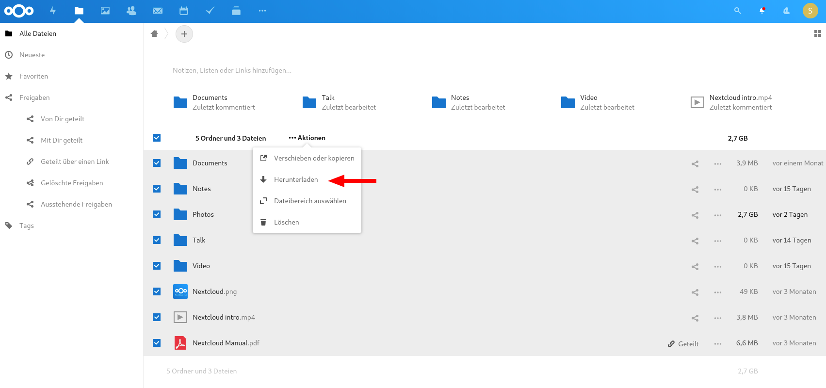Open the search magnifier in header
This screenshot has width=826, height=388.
pos(738,11)
